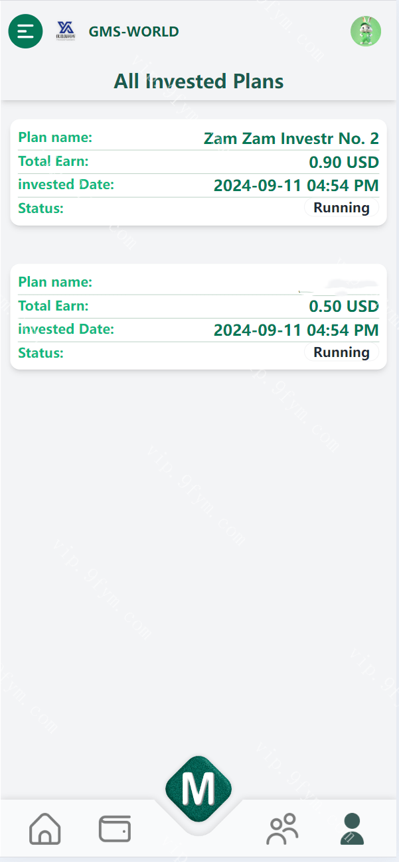Click second plan's Total Earn label

(x=53, y=306)
